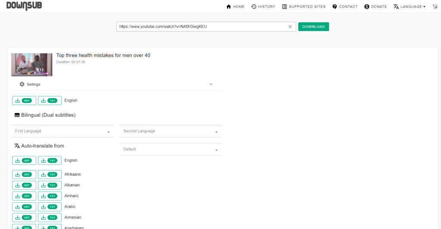Image resolution: width=441 pixels, height=229 pixels.
Task: Download Armenian SRT subtitles
Action: [24, 217]
